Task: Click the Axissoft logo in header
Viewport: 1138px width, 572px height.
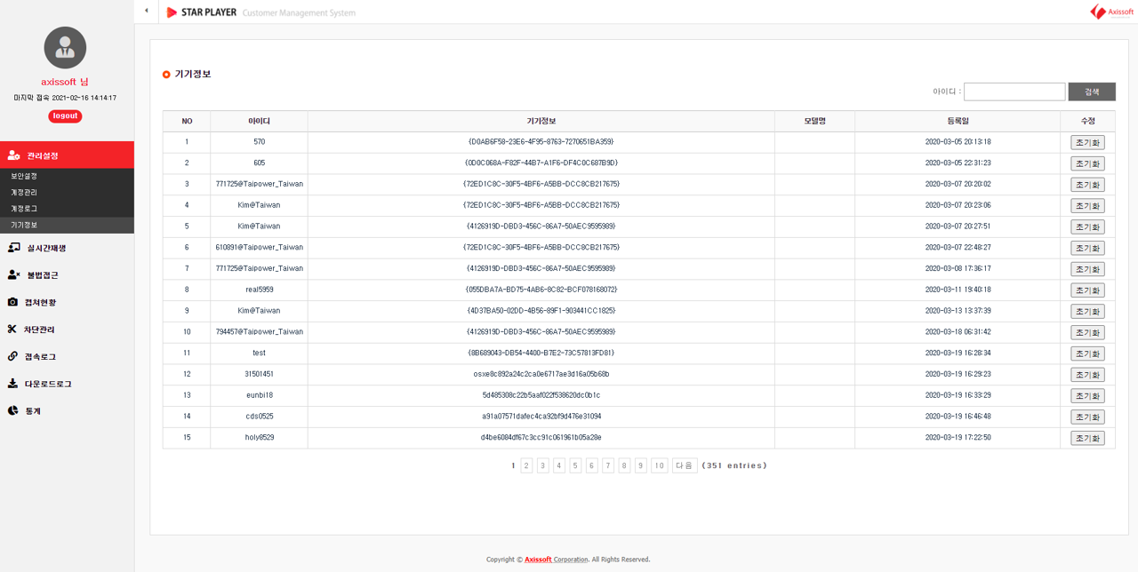Action: (x=1111, y=12)
